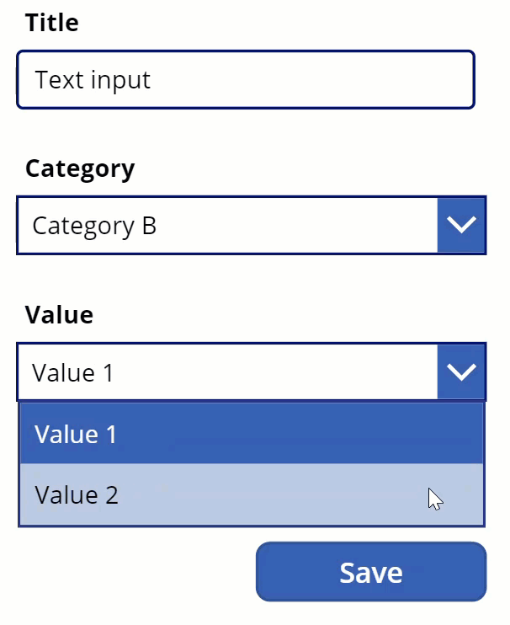Screen dimensions: 510x625
Task: Close the Value list using its arrow button
Action: point(461,371)
